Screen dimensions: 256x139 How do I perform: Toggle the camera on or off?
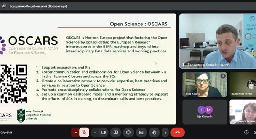point(104,133)
